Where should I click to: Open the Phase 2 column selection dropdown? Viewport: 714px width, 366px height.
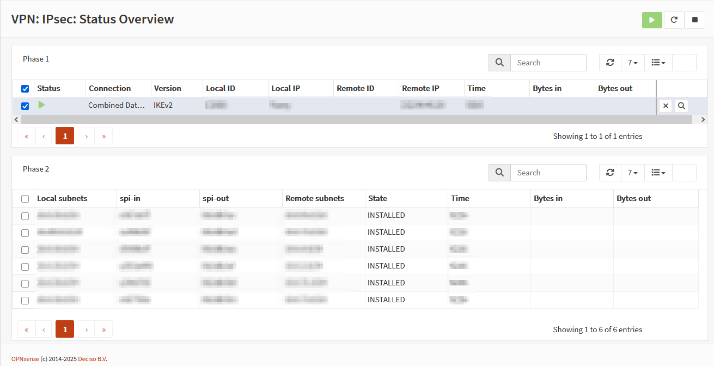point(658,173)
